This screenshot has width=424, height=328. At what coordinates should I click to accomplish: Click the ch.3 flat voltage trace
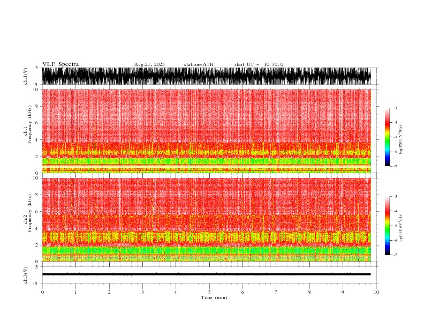coord(207,274)
